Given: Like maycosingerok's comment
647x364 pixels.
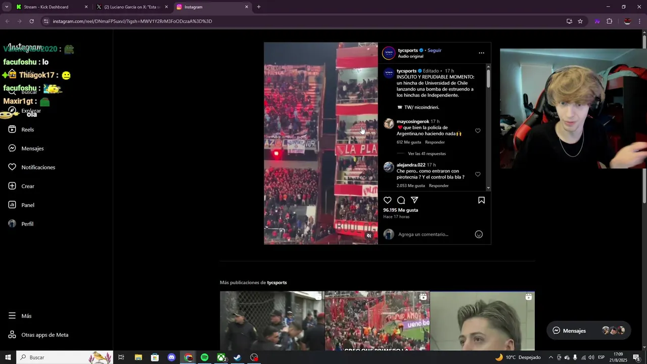Looking at the screenshot, I should (x=478, y=131).
